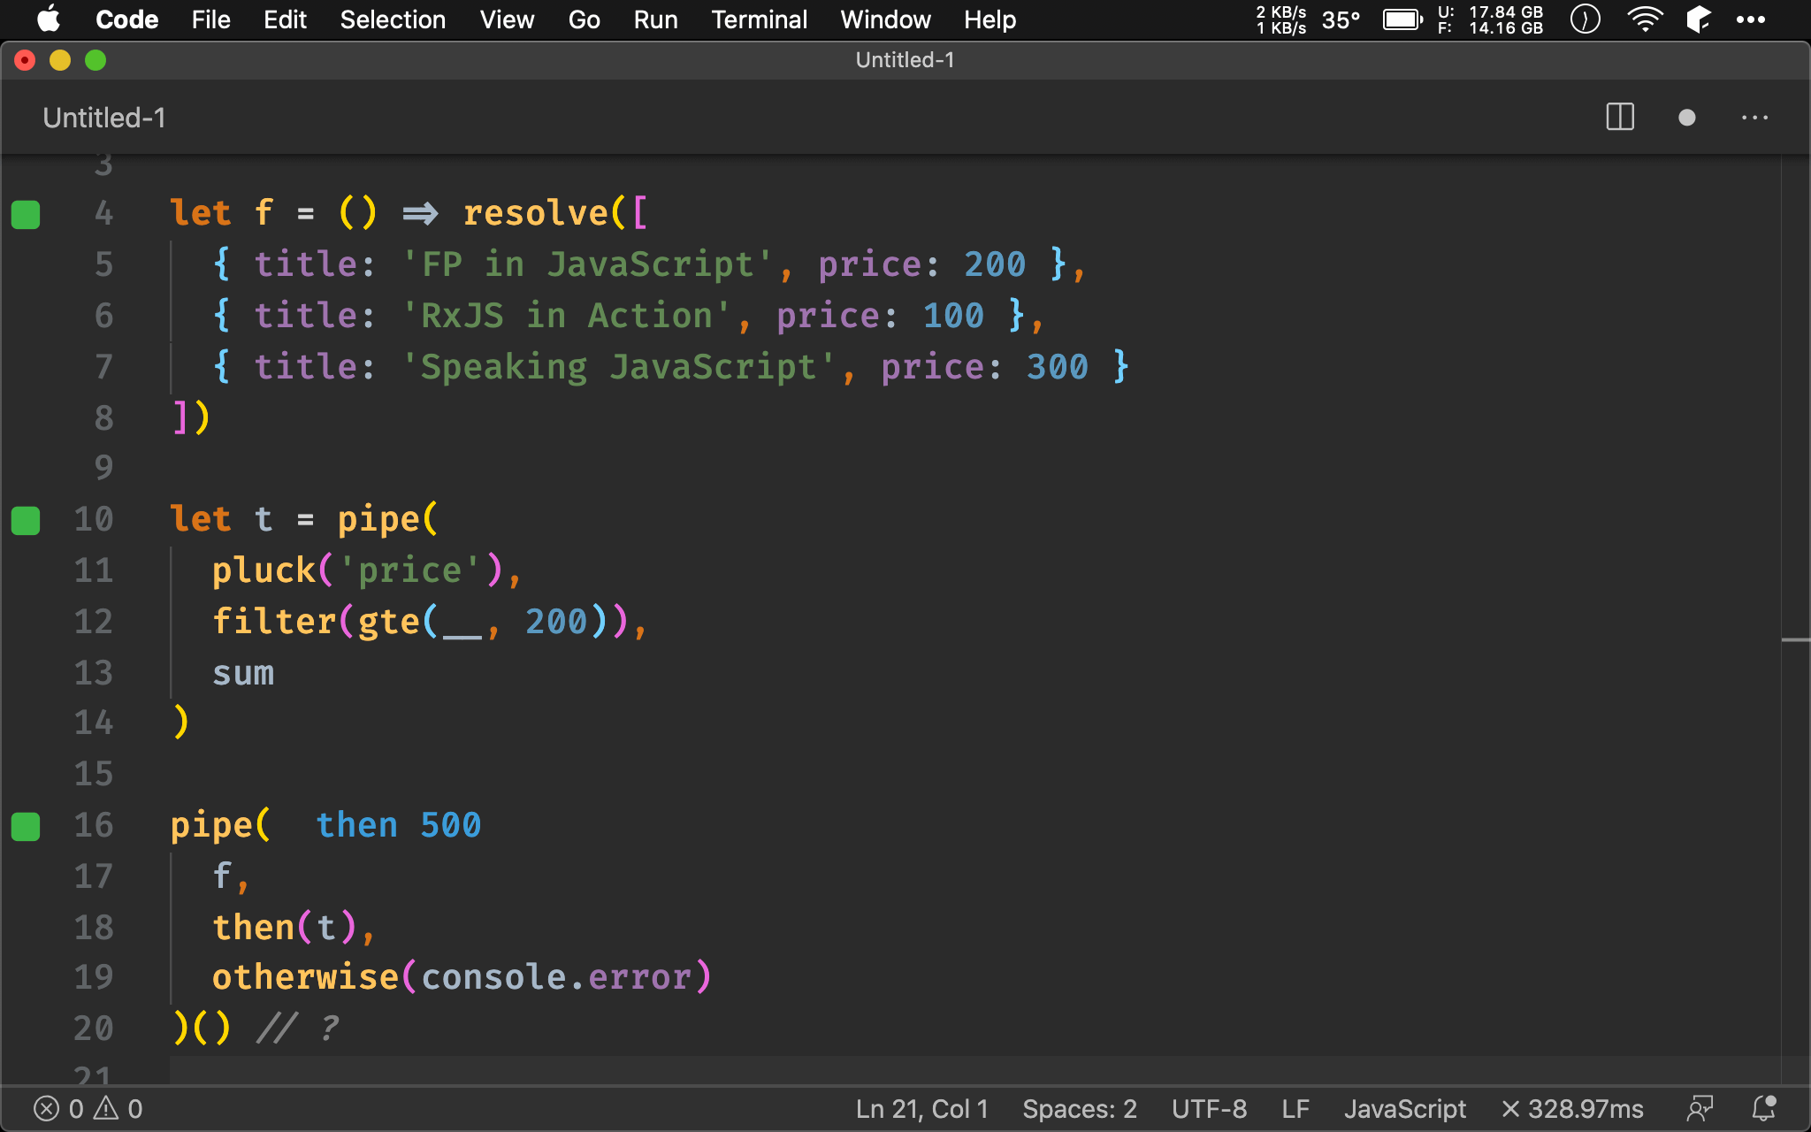Viewport: 1811px width, 1132px height.
Task: Click the battery icon in menu bar
Action: 1402,19
